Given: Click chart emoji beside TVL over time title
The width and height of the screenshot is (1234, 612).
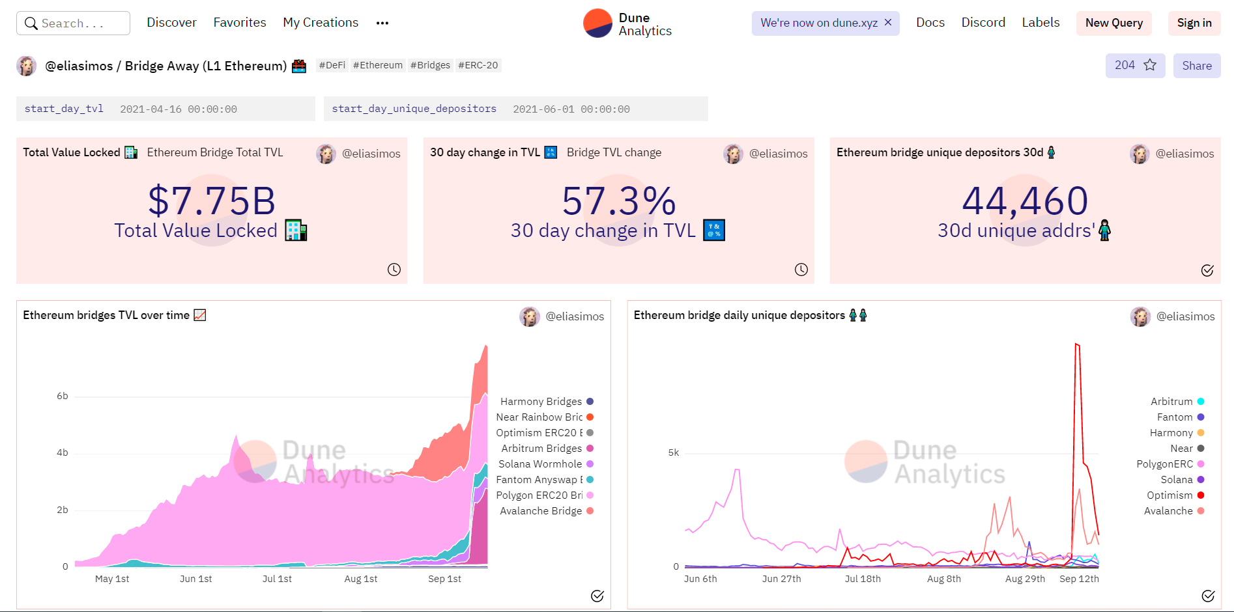Looking at the screenshot, I should pos(200,315).
